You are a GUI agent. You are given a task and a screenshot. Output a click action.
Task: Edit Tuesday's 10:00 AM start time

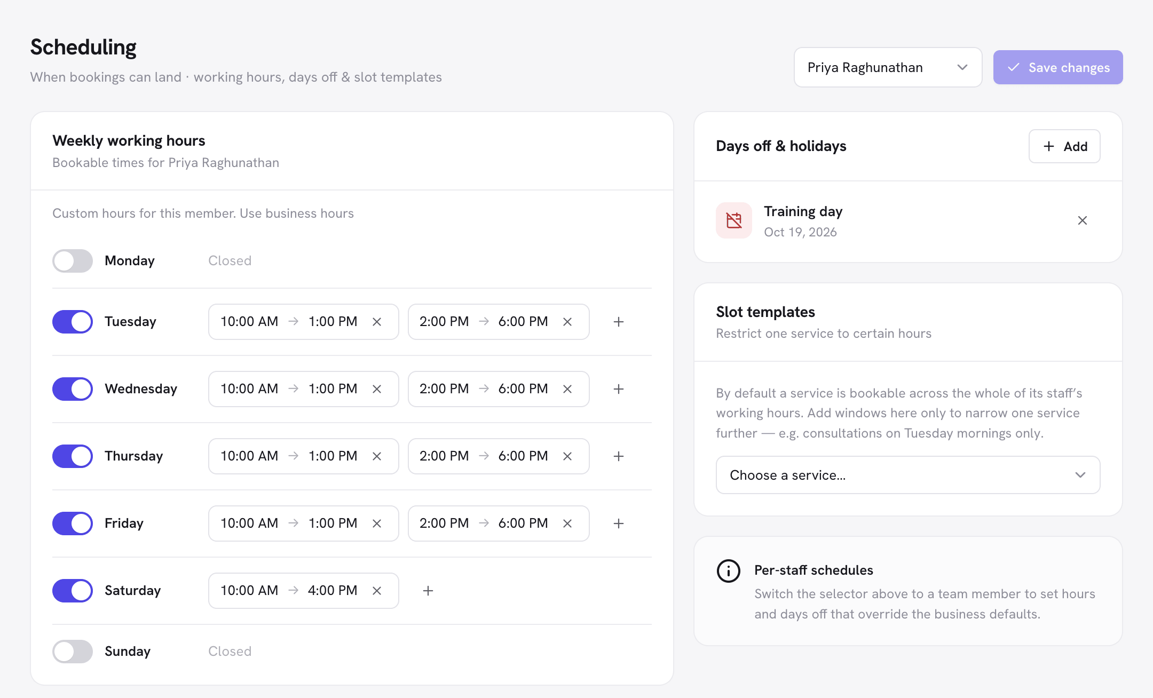click(249, 322)
